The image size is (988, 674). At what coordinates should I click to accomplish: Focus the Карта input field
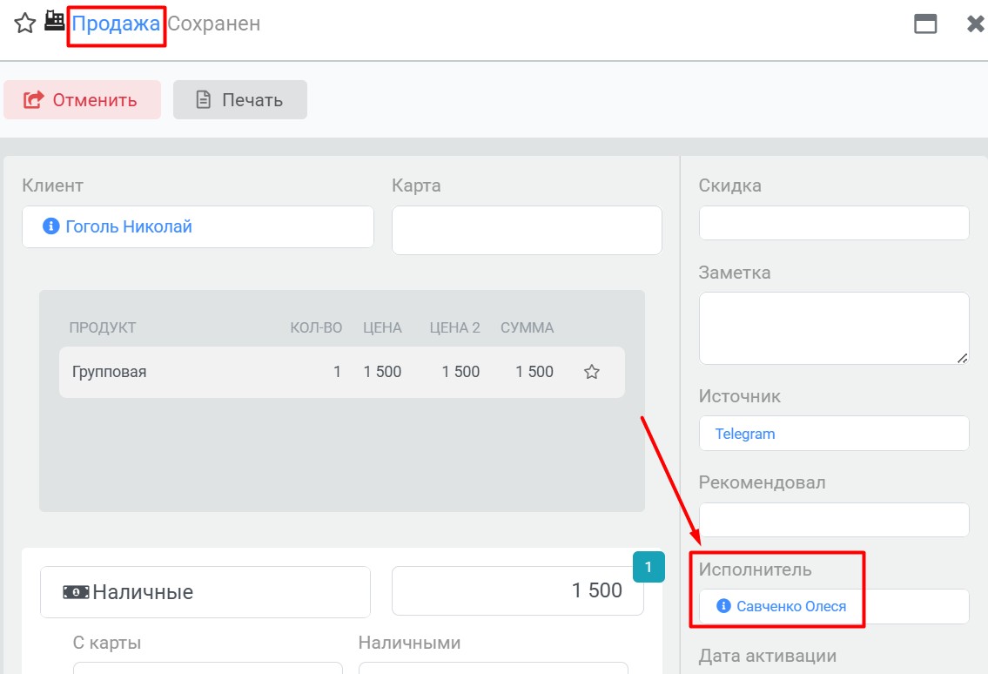[x=527, y=230]
